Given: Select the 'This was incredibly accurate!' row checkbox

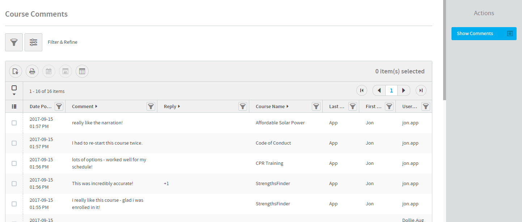Looking at the screenshot, I should [14, 184].
